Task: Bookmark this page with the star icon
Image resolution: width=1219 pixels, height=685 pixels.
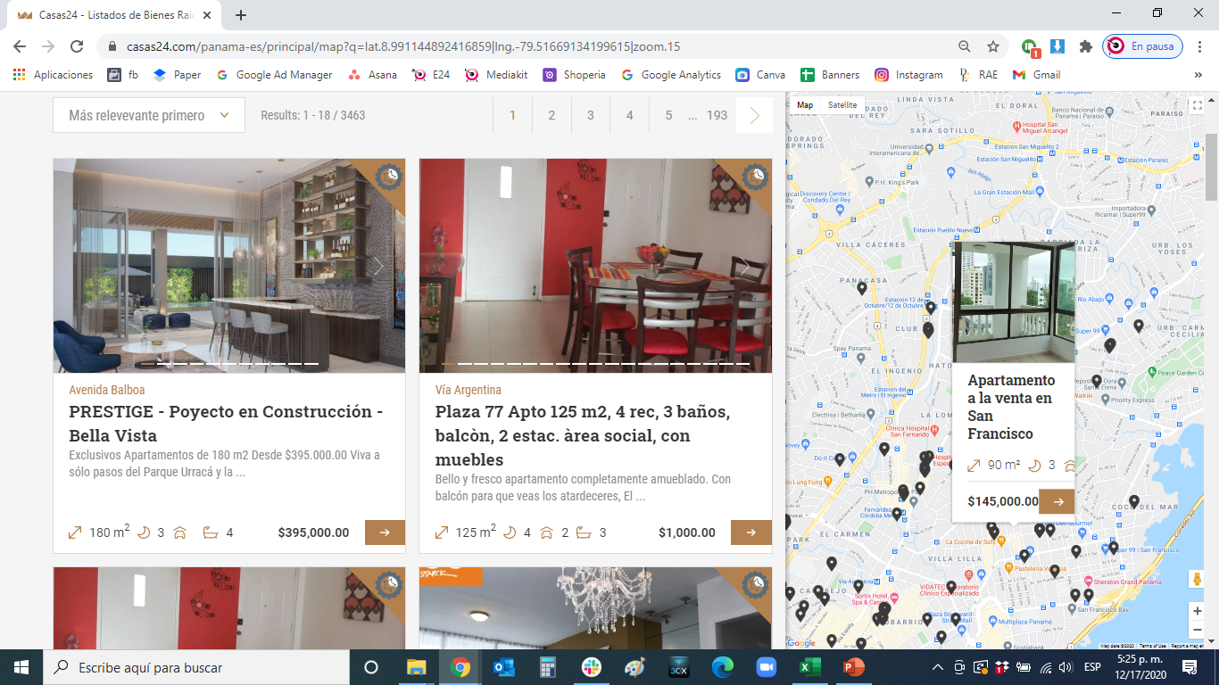Action: tap(993, 46)
